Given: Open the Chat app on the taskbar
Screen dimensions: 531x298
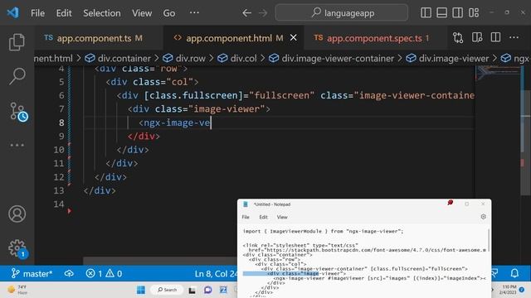Looking at the screenshot, I should 208,290.
